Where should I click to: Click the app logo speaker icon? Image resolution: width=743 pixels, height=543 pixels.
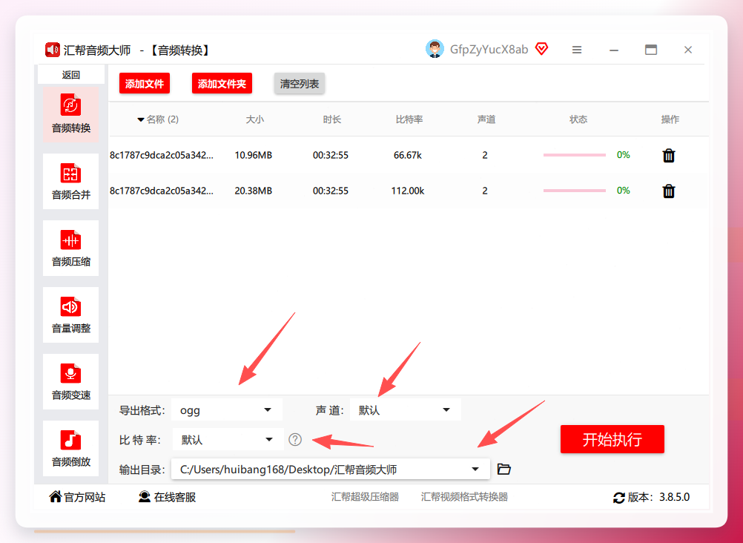pos(52,49)
